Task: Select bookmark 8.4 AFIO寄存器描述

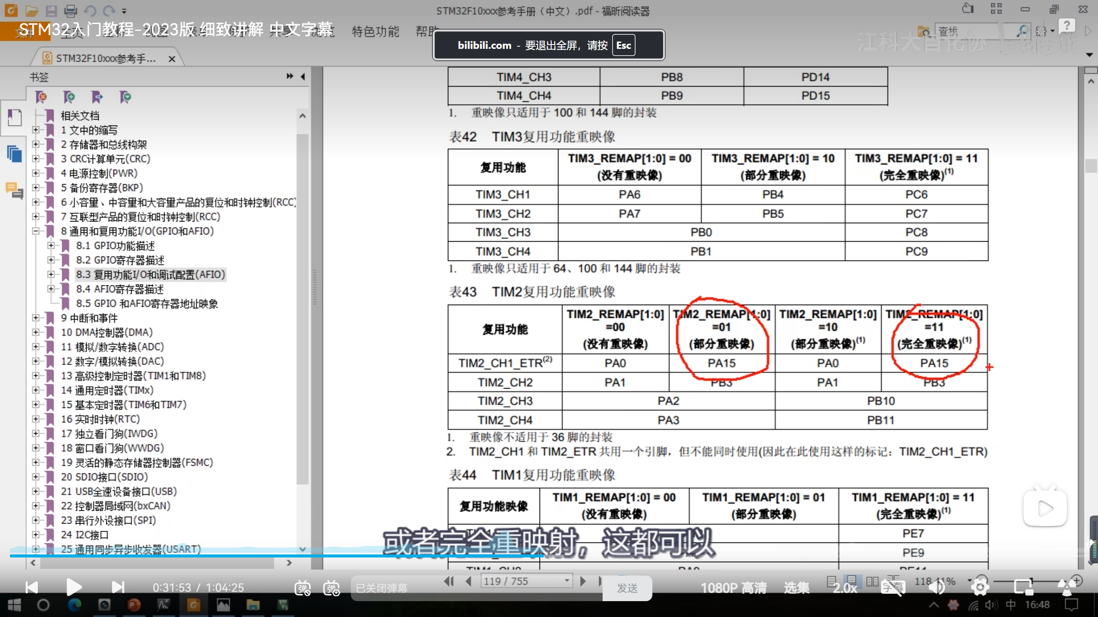Action: [x=120, y=289]
